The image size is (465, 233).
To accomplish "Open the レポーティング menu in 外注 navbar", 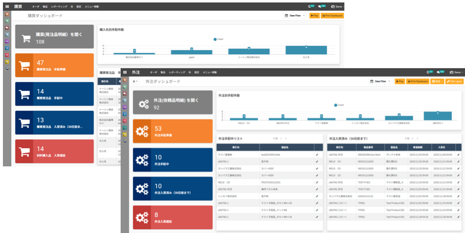I will click(177, 72).
